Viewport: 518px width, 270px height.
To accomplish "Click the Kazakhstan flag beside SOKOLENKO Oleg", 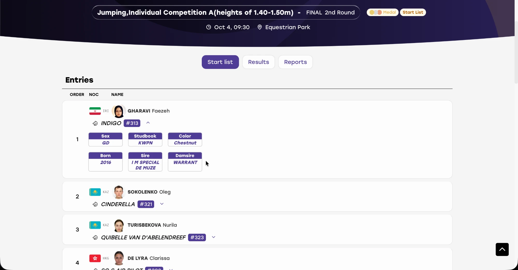I will point(95,192).
